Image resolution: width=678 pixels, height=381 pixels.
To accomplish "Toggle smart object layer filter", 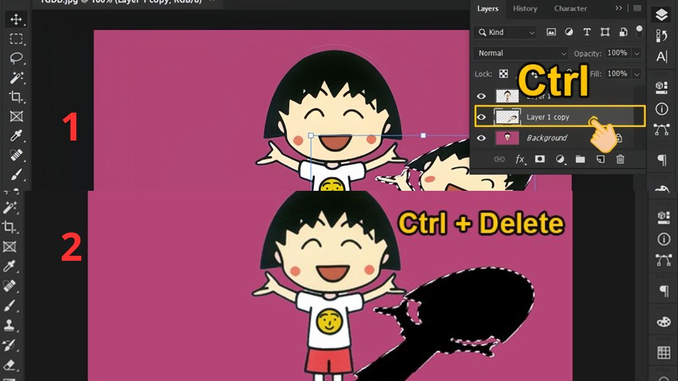I will click(623, 32).
